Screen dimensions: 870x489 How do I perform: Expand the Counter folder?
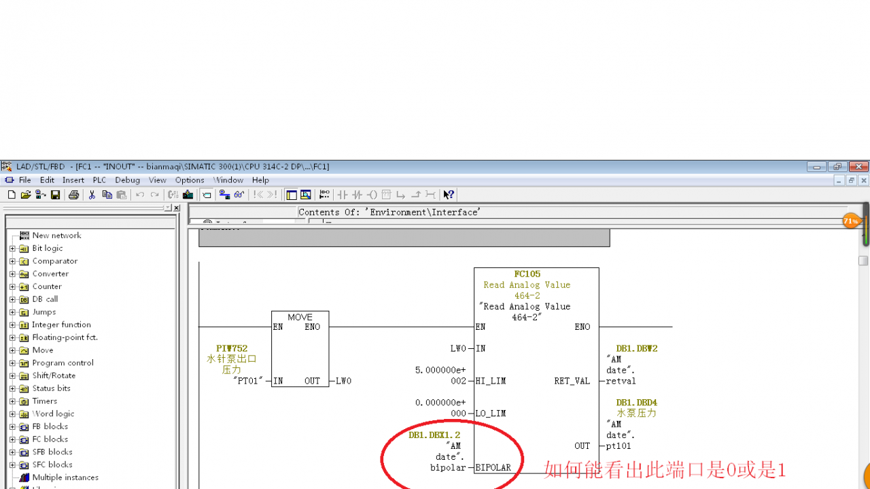tap(12, 286)
